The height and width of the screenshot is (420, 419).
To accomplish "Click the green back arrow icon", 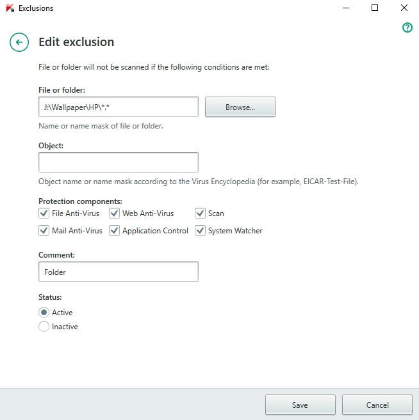I will (x=19, y=43).
